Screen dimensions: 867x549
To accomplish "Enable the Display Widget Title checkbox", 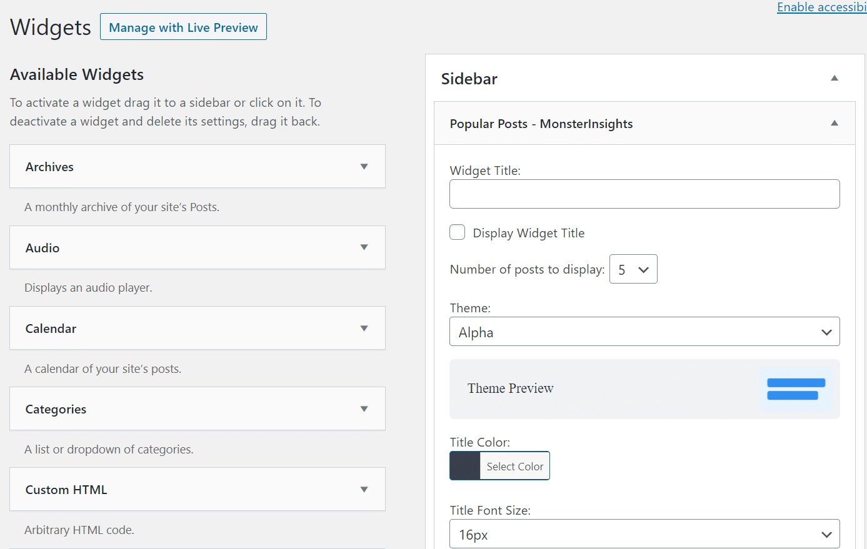I will [457, 232].
